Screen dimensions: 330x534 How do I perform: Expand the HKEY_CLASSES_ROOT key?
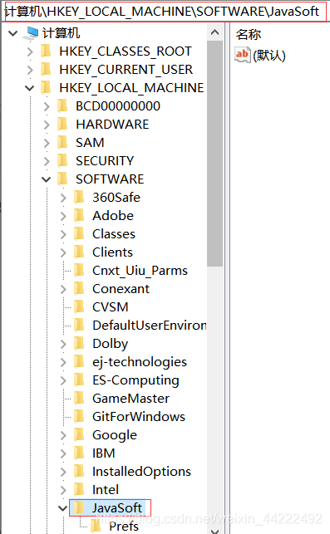tap(30, 51)
